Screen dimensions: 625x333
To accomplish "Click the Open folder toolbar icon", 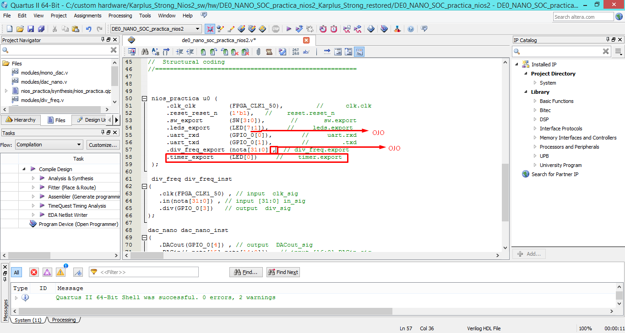I will click(20, 29).
